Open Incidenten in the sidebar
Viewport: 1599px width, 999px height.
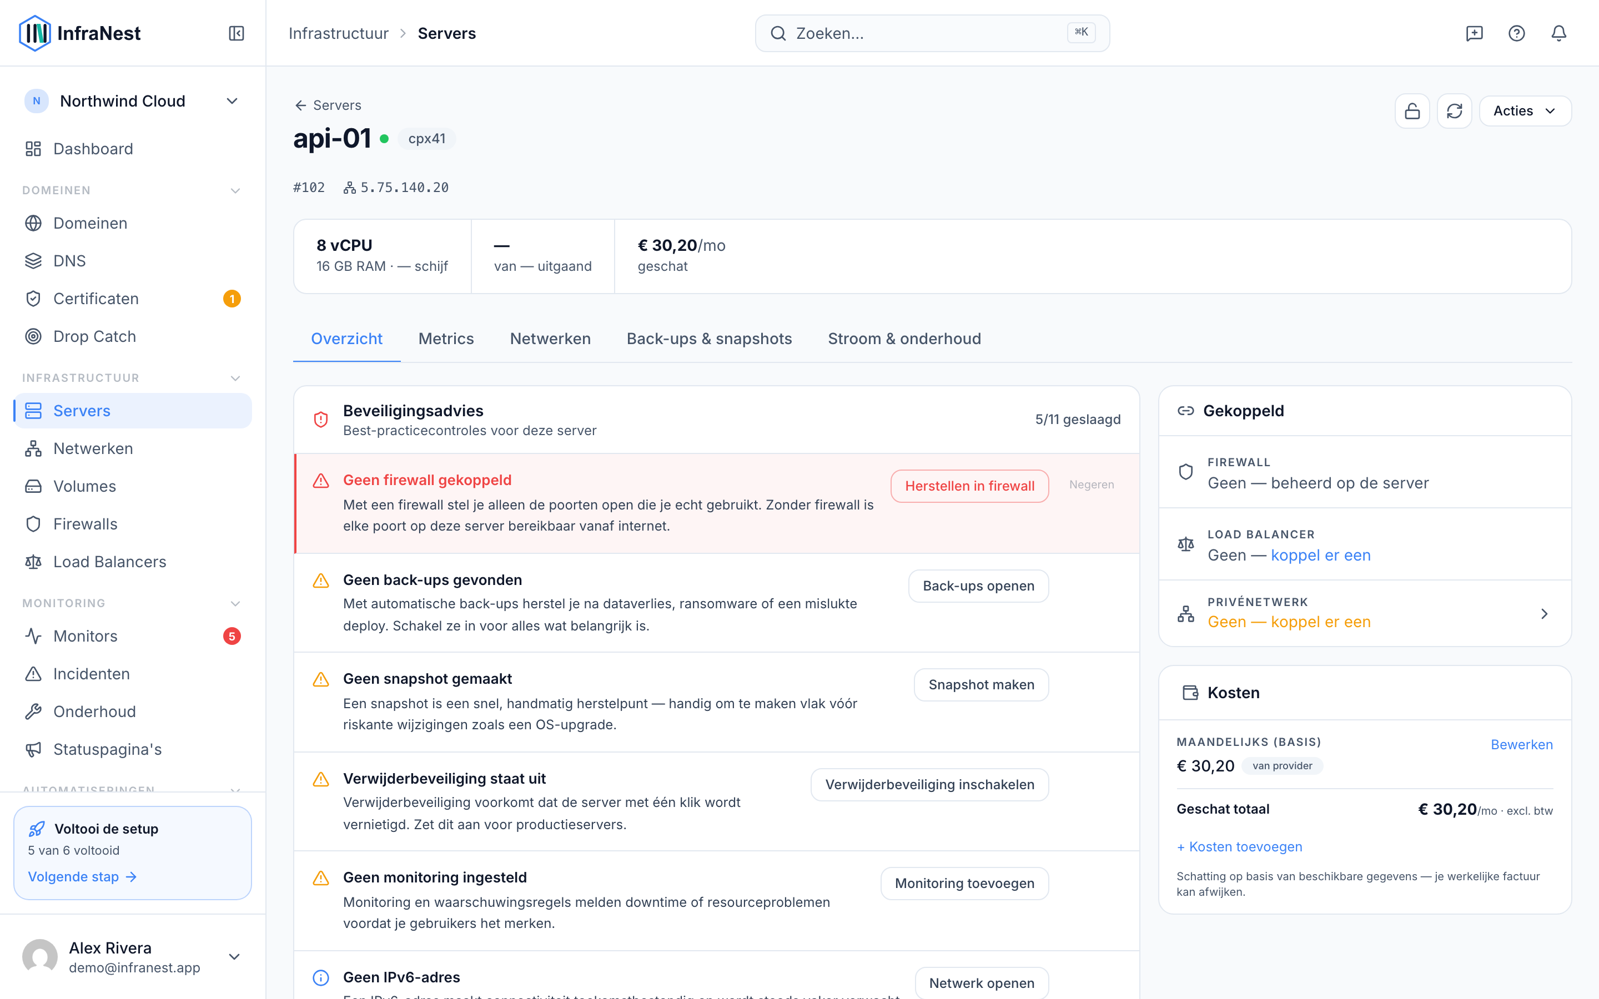pyautogui.click(x=133, y=674)
